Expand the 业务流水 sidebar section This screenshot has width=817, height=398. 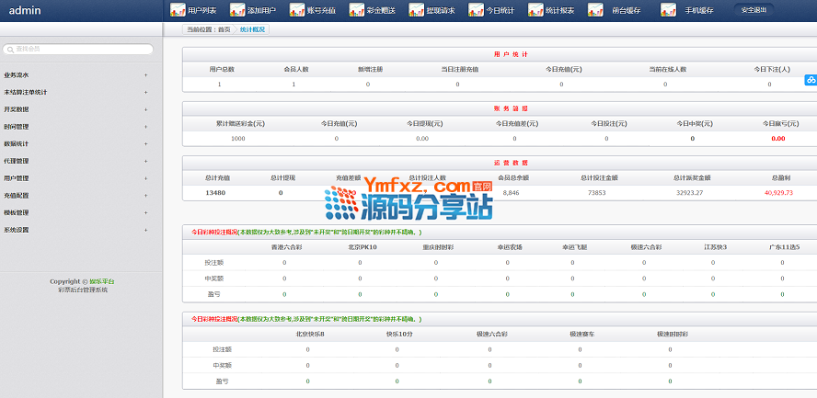(x=74, y=75)
